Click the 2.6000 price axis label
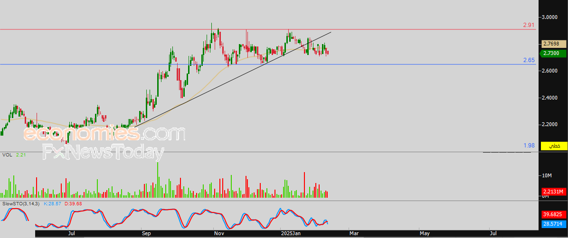568x238 pixels. tap(550, 71)
